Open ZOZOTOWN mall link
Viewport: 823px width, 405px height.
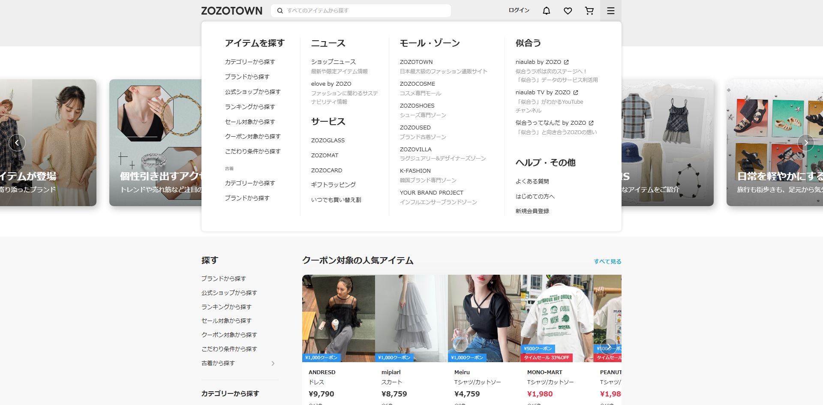416,62
